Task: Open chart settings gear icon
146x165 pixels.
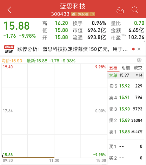Action: tap(139, 60)
